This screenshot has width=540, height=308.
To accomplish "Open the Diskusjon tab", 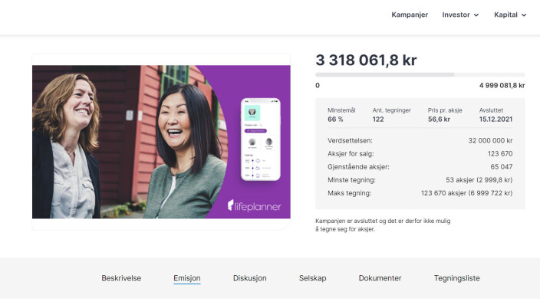I will click(x=250, y=278).
